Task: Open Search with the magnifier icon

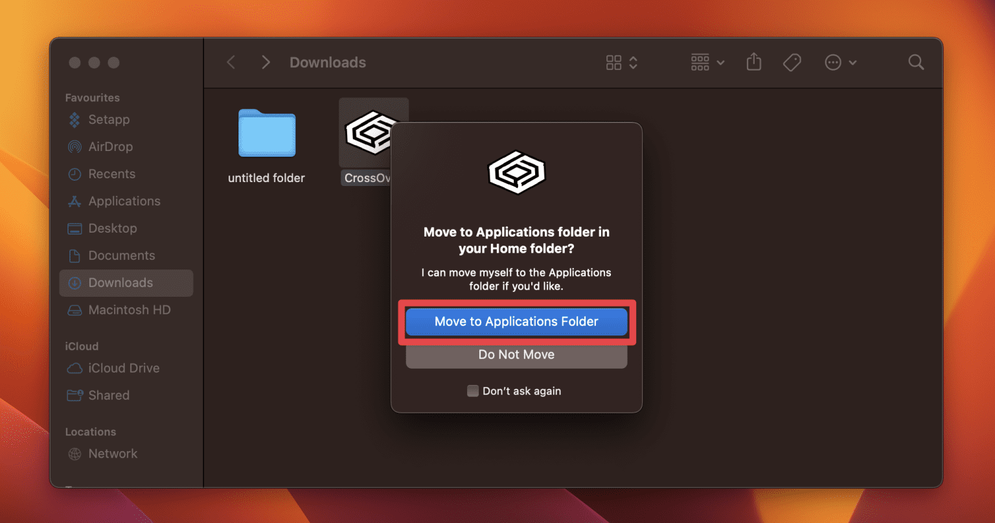Action: tap(916, 62)
